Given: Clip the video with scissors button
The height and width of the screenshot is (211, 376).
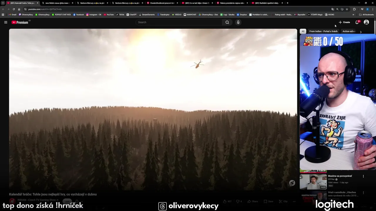Looking at the screenshot, I should click(283, 201).
